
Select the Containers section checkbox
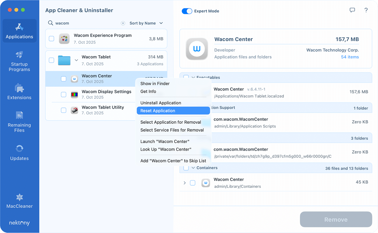coord(185,169)
